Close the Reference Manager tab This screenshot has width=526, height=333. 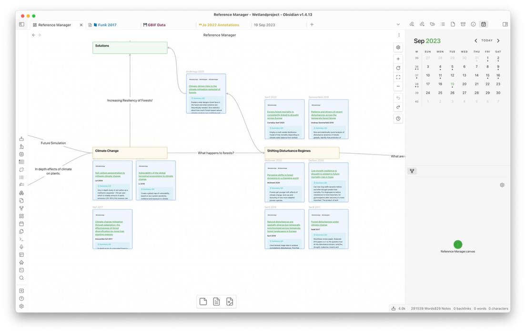click(x=81, y=25)
